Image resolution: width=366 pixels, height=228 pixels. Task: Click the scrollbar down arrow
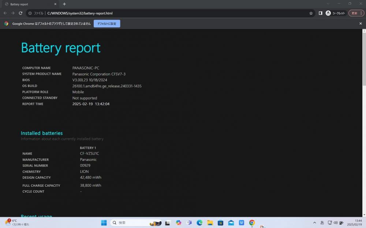[x=364, y=215]
